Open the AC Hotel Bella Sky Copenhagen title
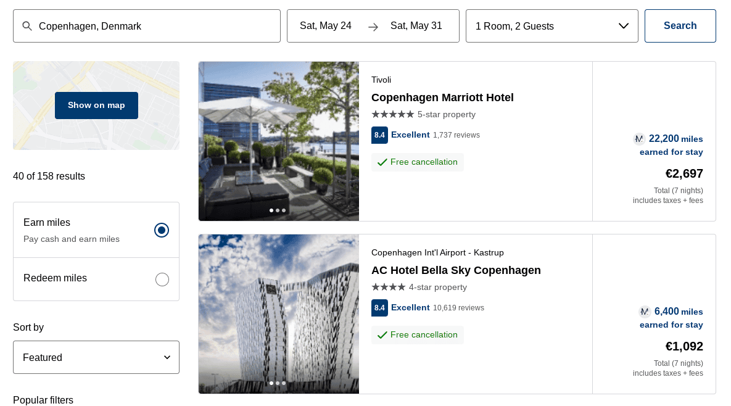Image resolution: width=731 pixels, height=406 pixels. coord(456,270)
